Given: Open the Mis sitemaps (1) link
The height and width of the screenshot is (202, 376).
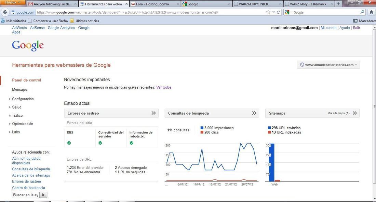Looking at the screenshot, I should 338,113.
